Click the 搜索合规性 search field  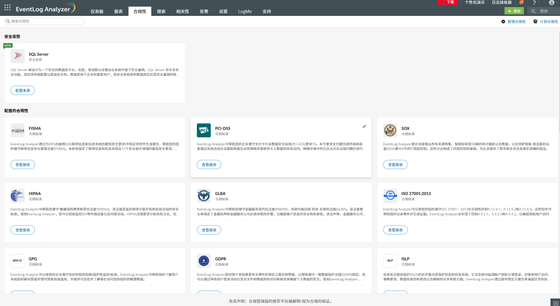coord(44,21)
